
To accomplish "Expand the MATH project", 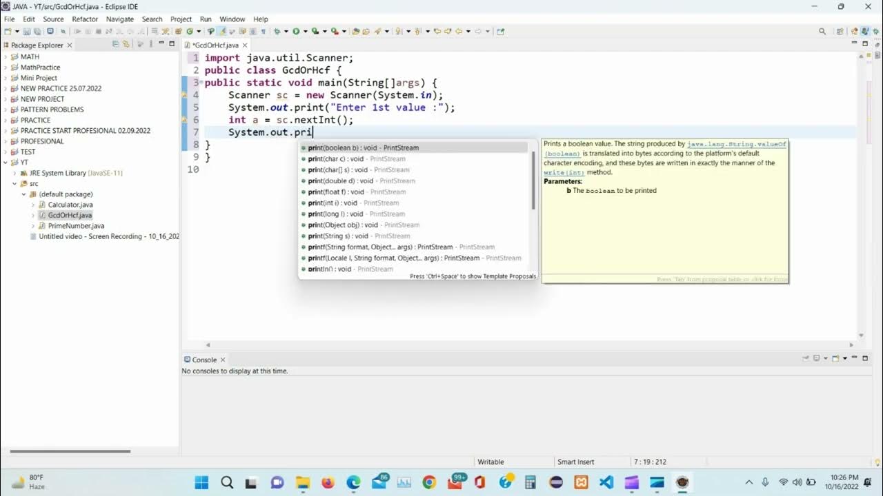I will click(x=5, y=56).
